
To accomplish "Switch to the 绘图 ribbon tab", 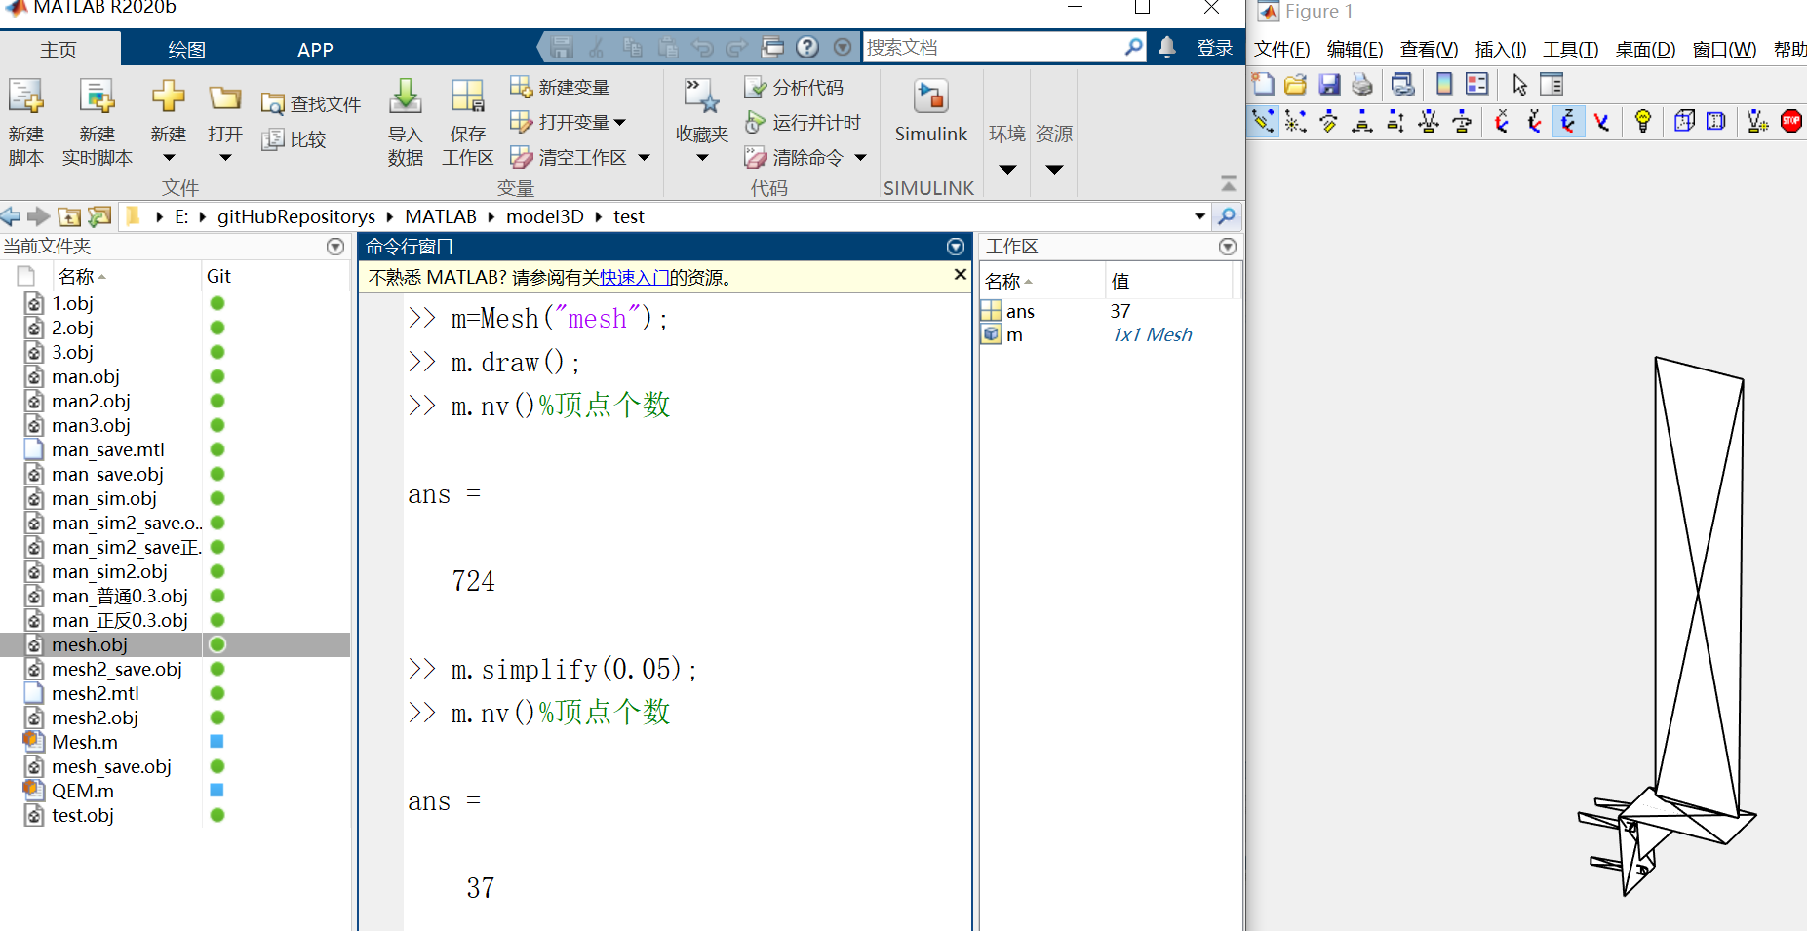I will point(185,48).
